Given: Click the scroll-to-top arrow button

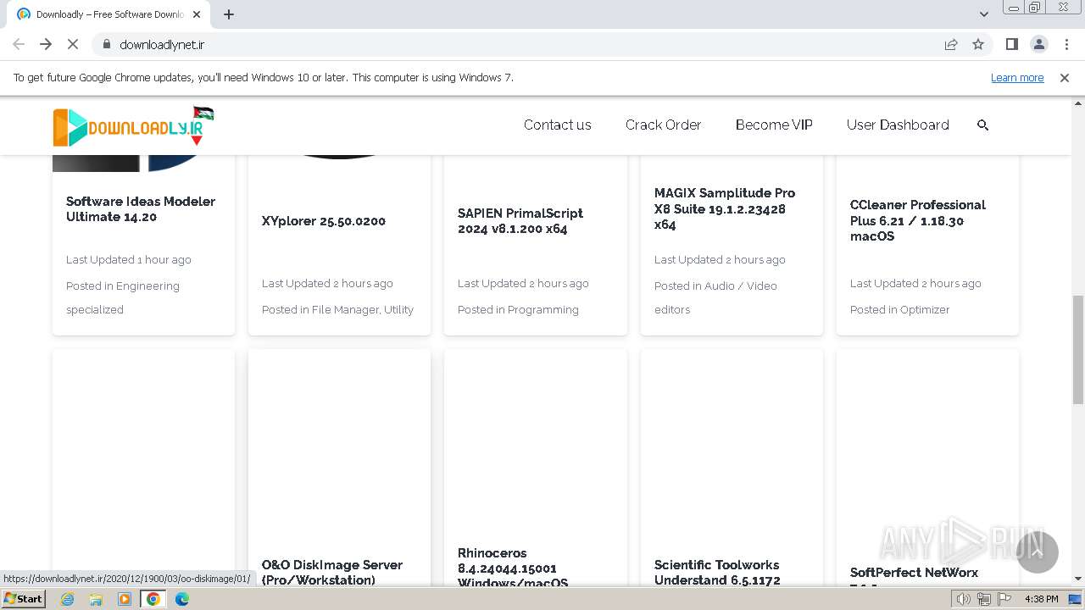Looking at the screenshot, I should pos(1037,552).
